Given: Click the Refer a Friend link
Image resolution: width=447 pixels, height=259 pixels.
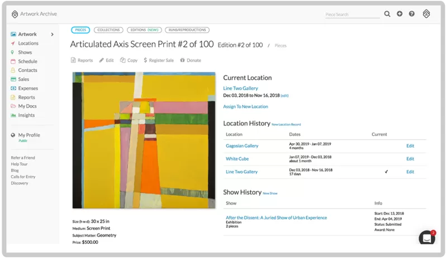Looking at the screenshot, I should click(23, 158).
